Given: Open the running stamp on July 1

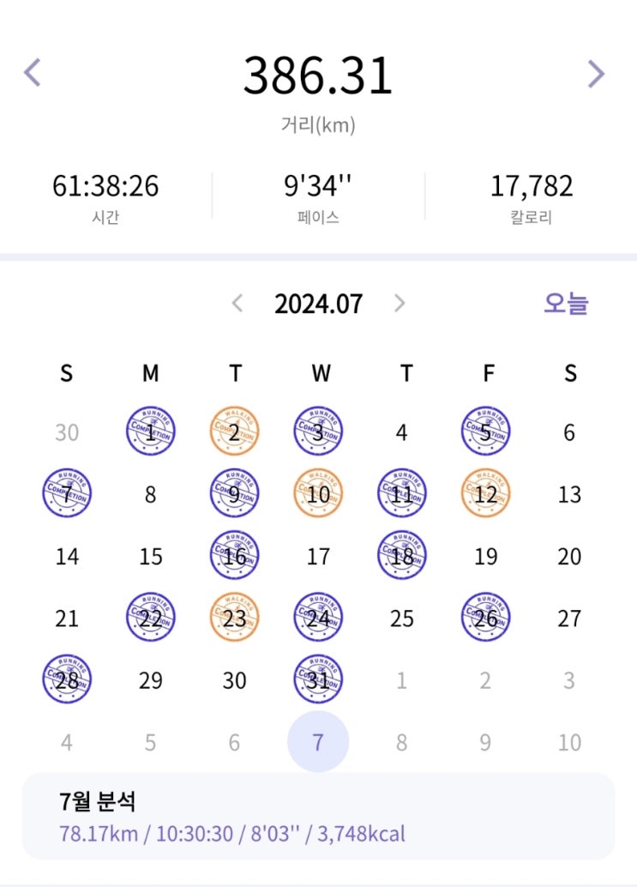Looking at the screenshot, I should click(x=151, y=431).
